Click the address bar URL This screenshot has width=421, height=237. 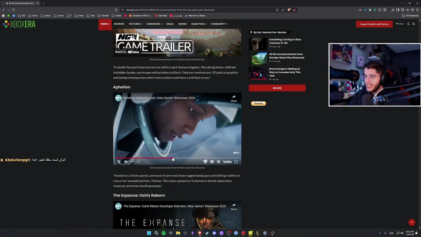pyautogui.click(x=170, y=10)
